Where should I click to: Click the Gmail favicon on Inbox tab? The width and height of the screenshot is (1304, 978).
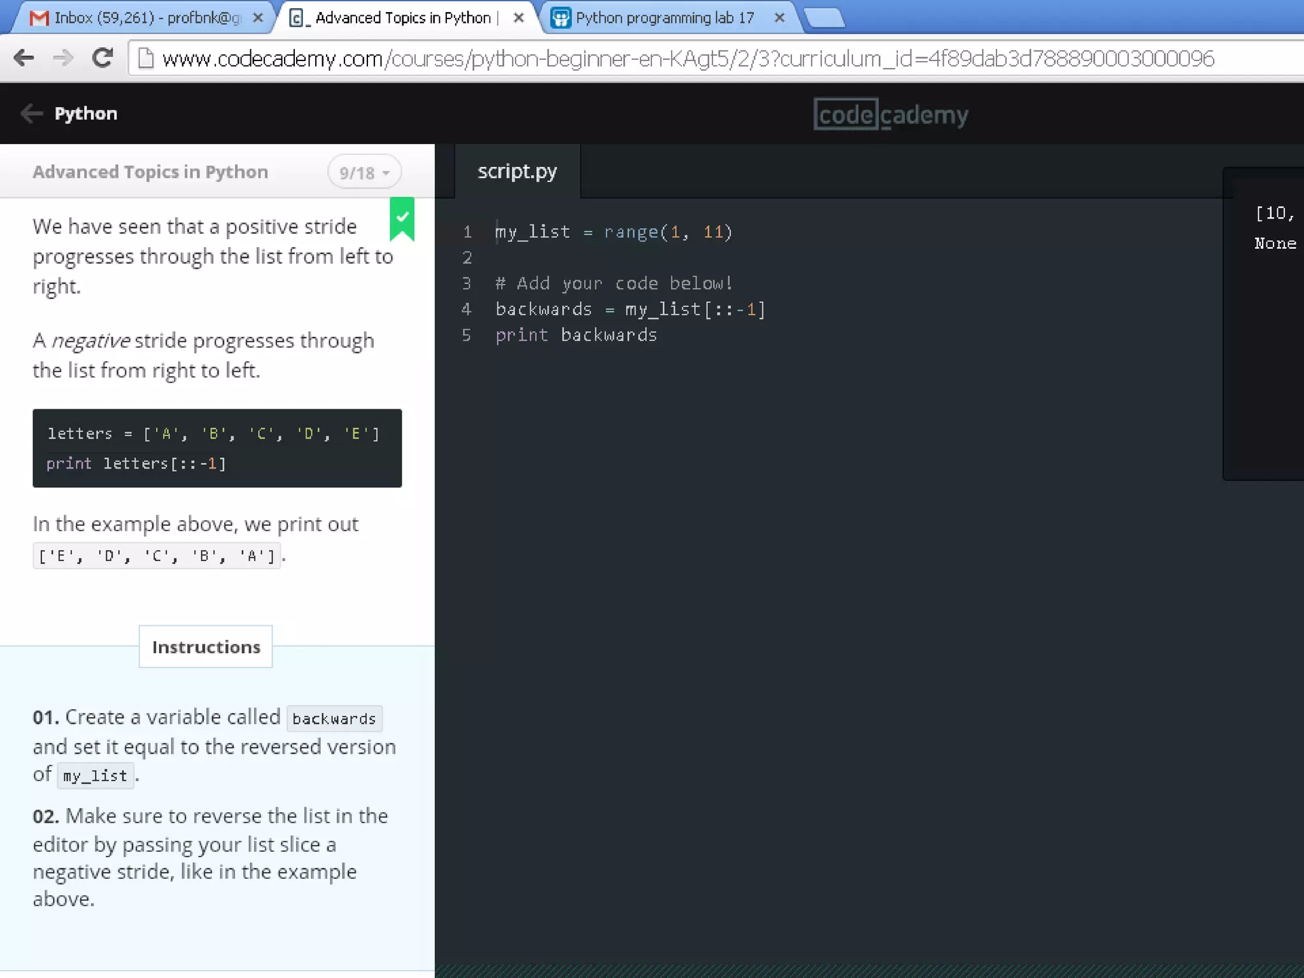pyautogui.click(x=39, y=18)
